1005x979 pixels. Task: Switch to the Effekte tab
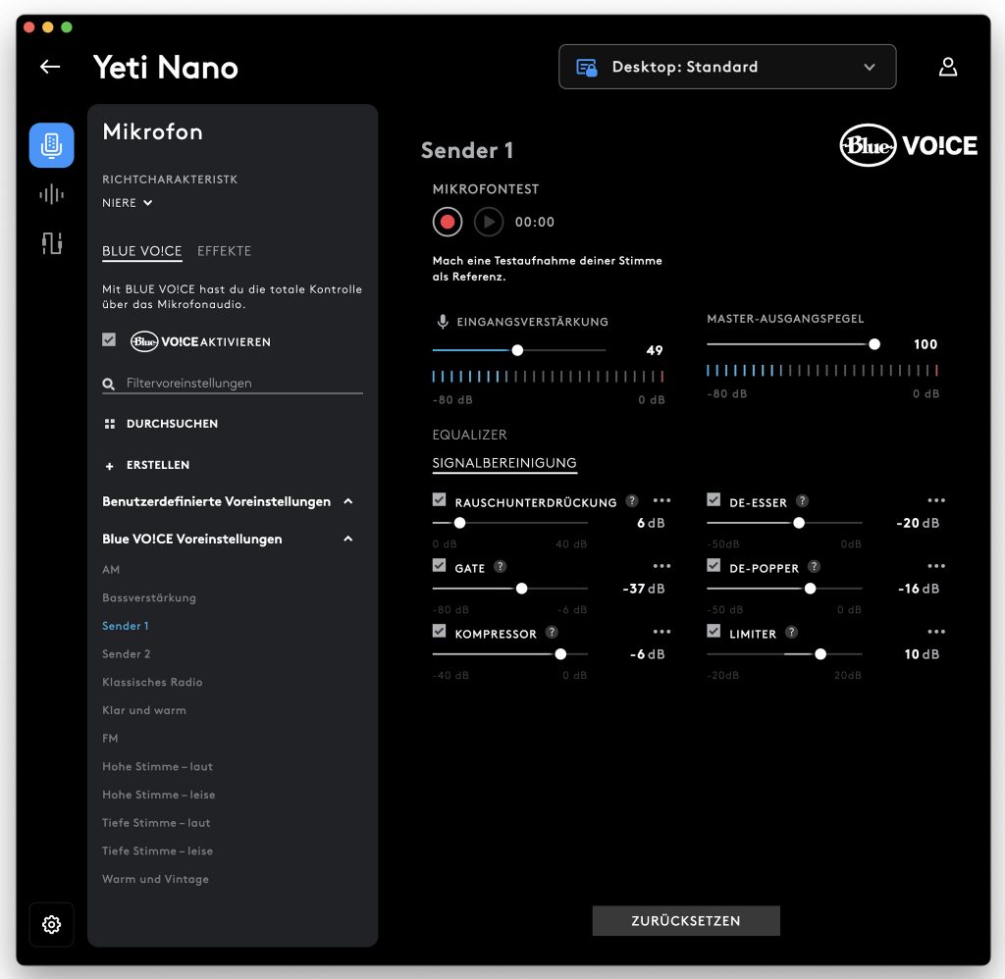(224, 251)
